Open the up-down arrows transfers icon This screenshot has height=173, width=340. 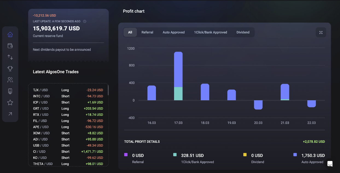(10, 57)
